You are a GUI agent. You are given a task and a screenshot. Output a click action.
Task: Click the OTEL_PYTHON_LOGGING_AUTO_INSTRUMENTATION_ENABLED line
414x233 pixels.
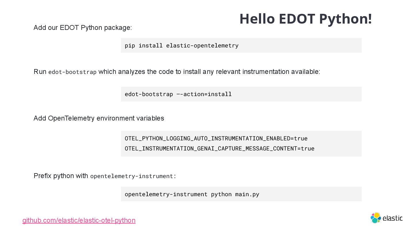point(216,138)
